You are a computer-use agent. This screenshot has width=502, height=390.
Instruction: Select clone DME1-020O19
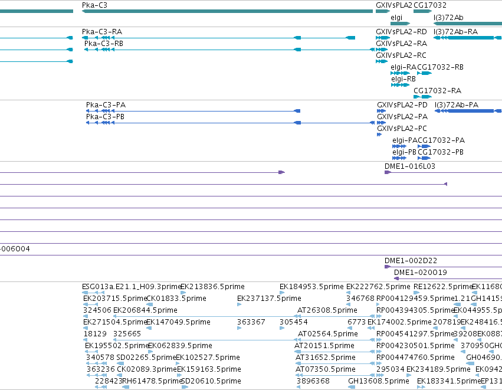click(x=448, y=278)
